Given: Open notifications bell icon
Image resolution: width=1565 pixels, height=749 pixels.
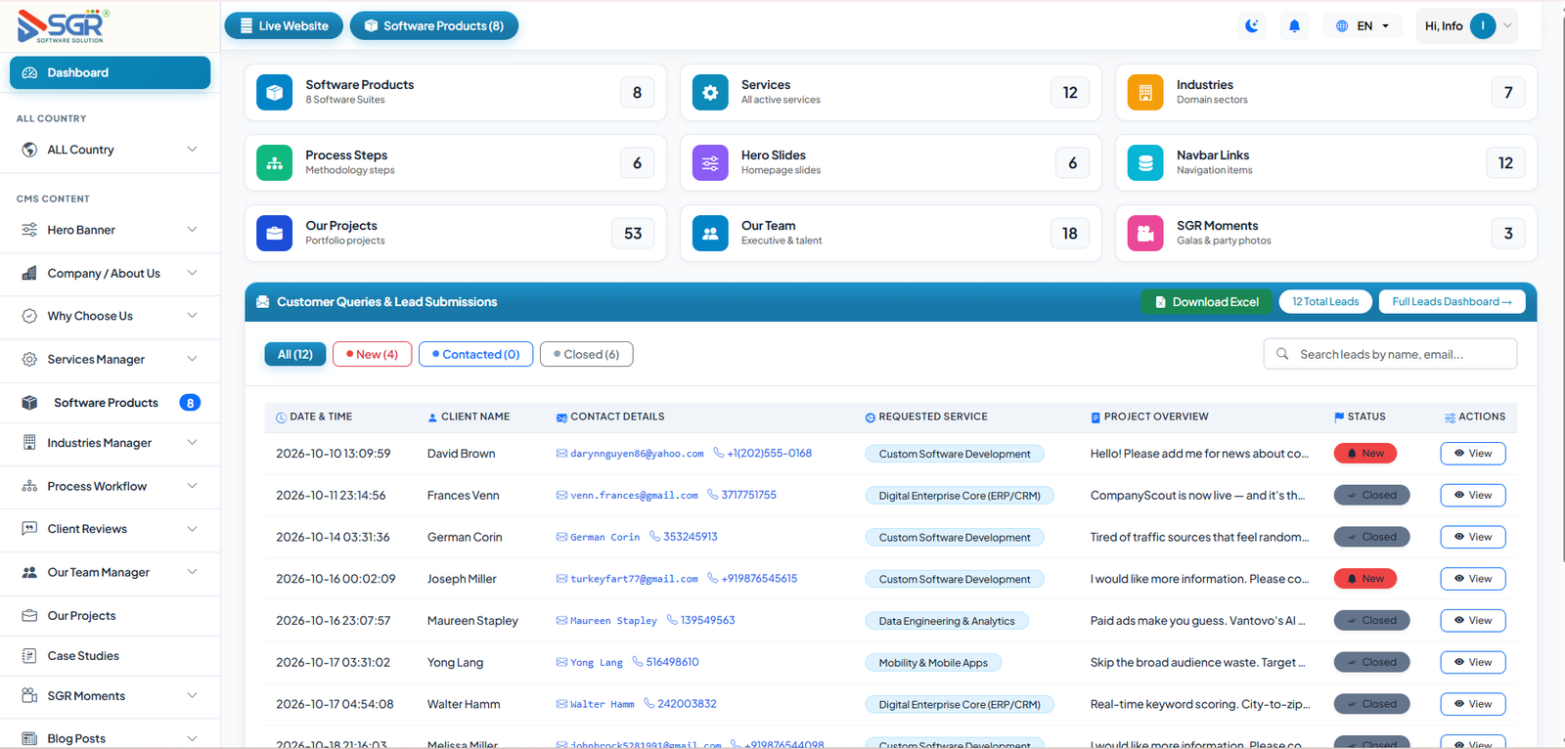Looking at the screenshot, I should tap(1294, 26).
